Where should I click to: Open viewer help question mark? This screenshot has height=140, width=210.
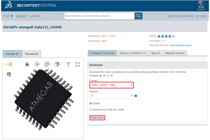68,64
